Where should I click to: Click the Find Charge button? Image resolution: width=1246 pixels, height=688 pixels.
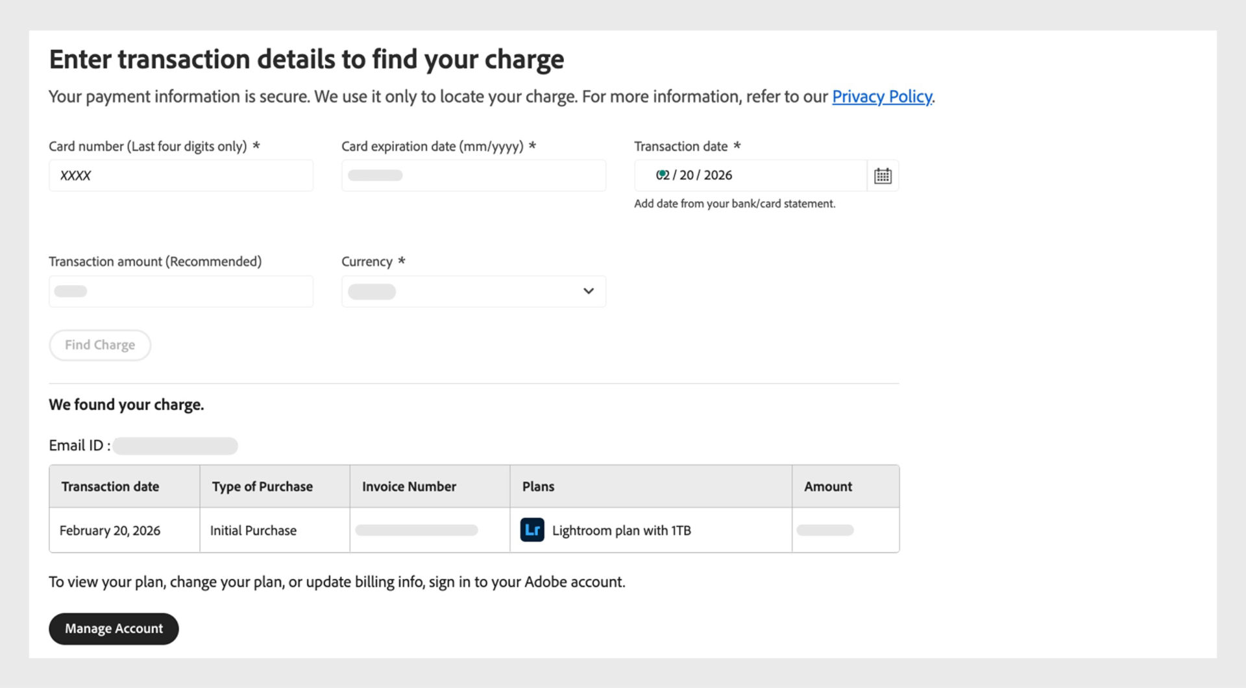coord(99,344)
